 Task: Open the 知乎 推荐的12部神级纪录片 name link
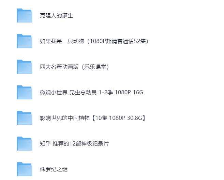pos(74,144)
